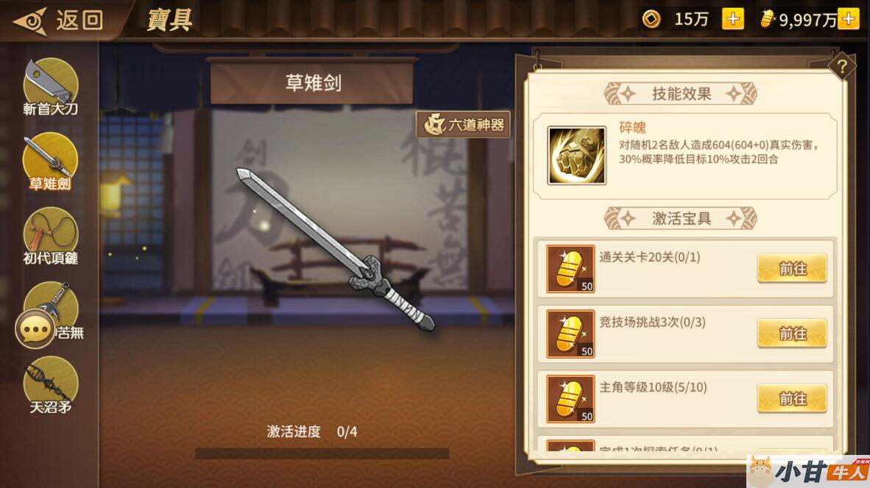This screenshot has width=870, height=488.
Task: Open the 六道神器 button
Action: point(464,125)
